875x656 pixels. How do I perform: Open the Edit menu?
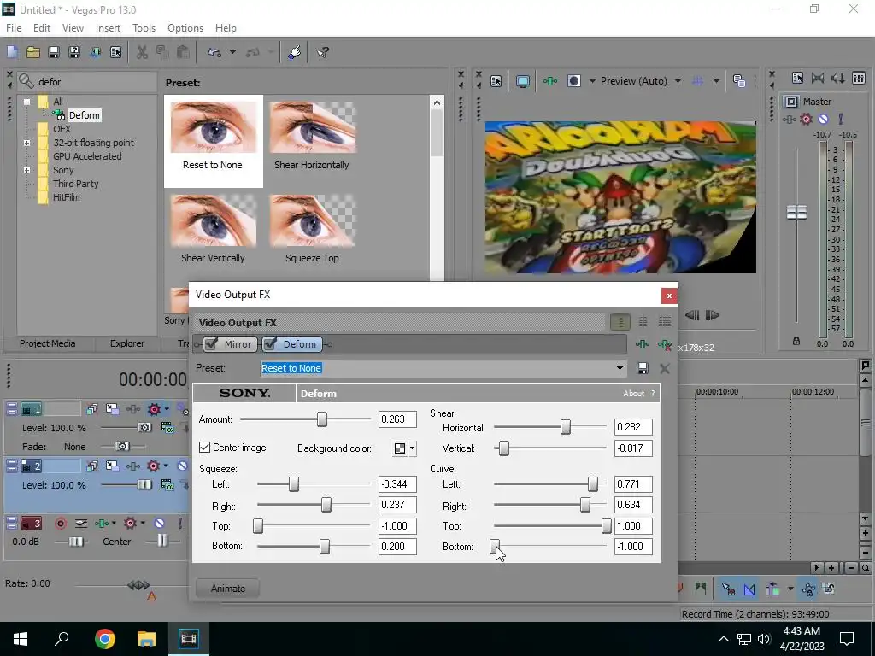point(42,28)
